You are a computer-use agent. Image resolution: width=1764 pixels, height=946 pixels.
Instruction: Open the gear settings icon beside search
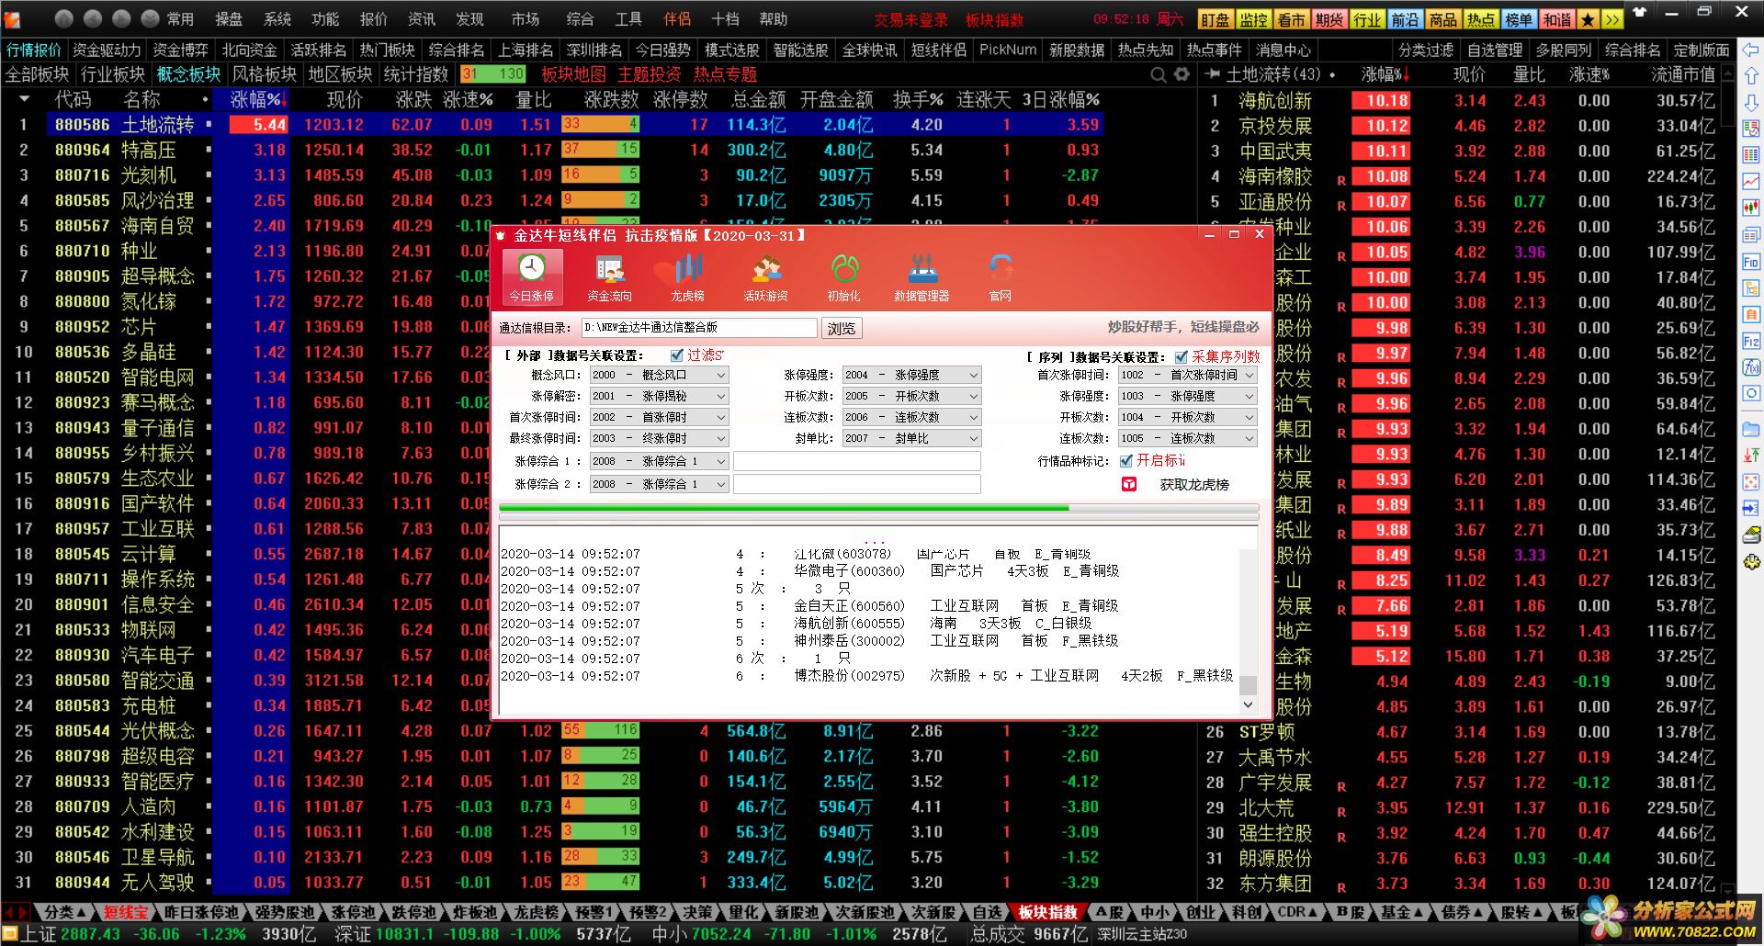pos(1182,74)
